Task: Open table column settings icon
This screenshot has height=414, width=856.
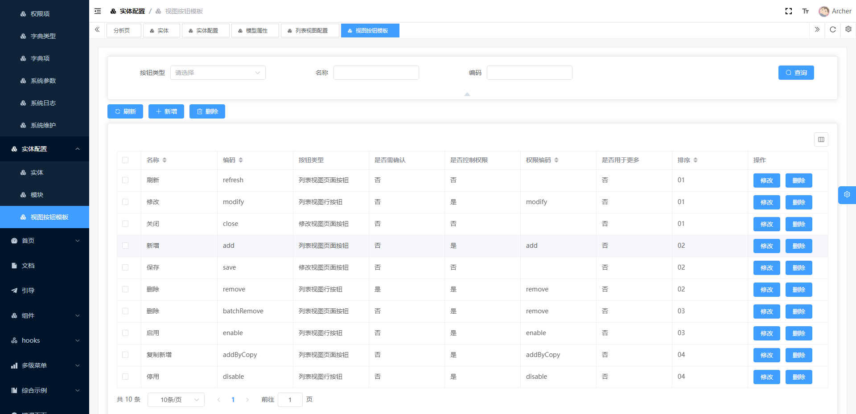Action: [821, 139]
